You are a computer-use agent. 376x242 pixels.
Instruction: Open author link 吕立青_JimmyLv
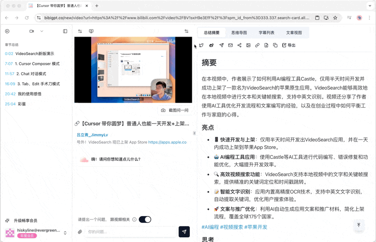pos(92,135)
